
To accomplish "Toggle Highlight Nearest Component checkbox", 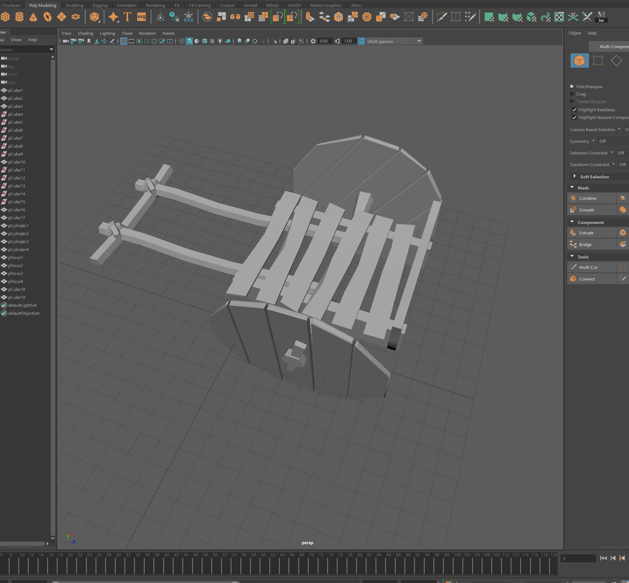I will tap(574, 117).
